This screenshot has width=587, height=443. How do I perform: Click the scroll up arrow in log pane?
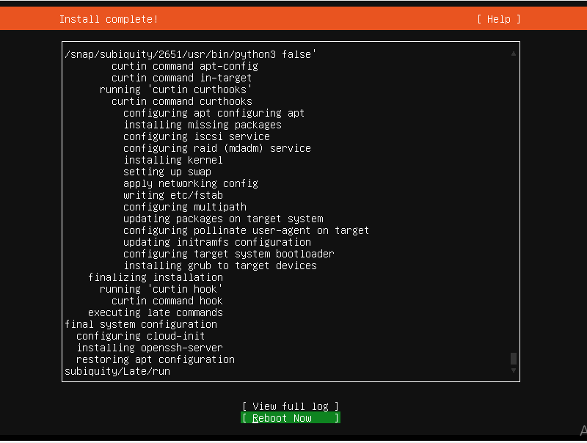[x=514, y=54]
